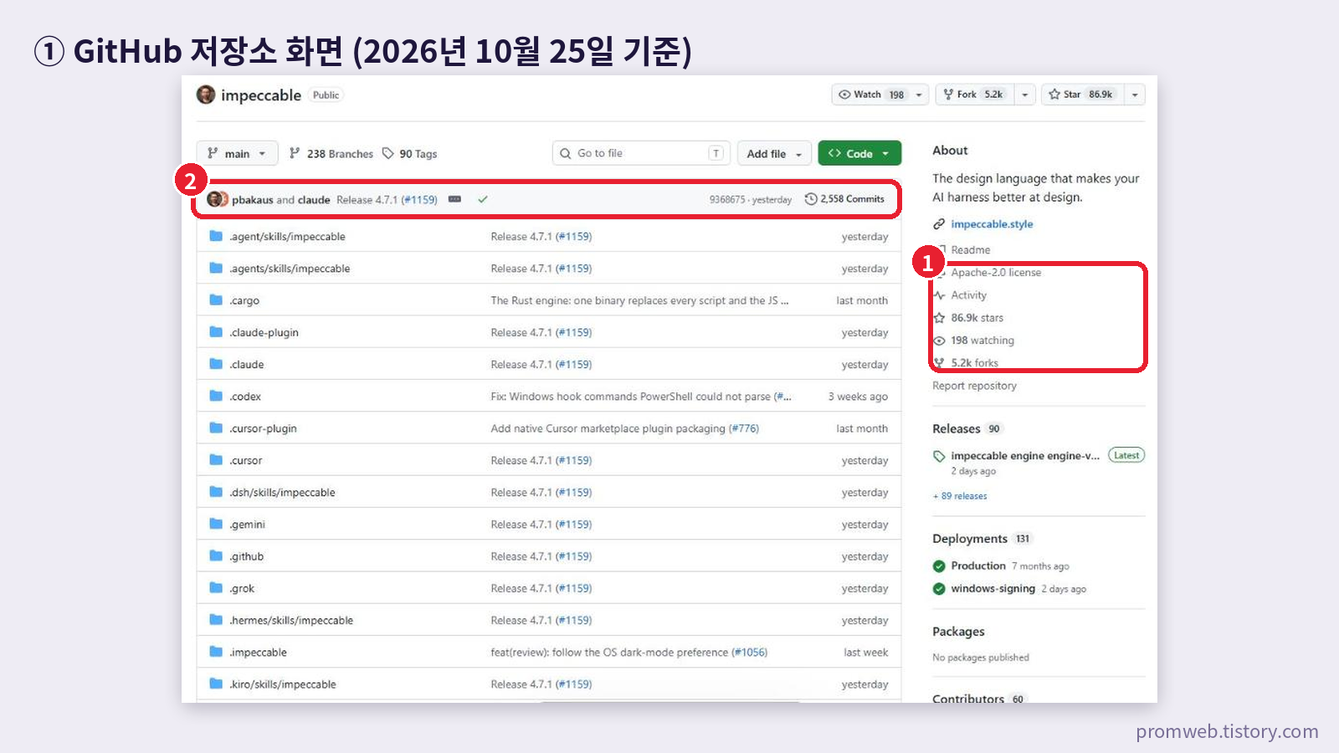Expand the Fork options dropdown arrow

pyautogui.click(x=1025, y=95)
